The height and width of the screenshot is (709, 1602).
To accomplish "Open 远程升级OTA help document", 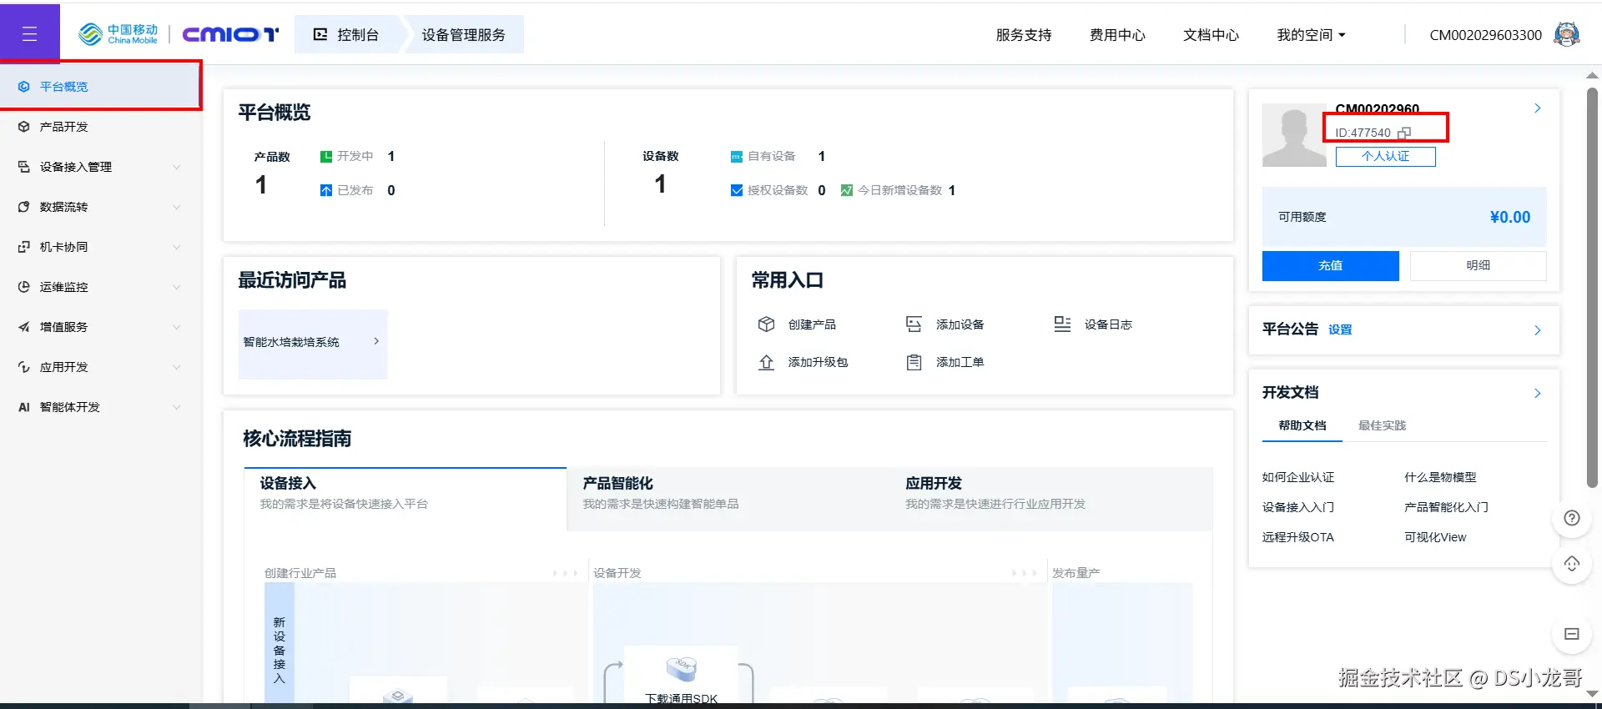I will pos(1297,537).
